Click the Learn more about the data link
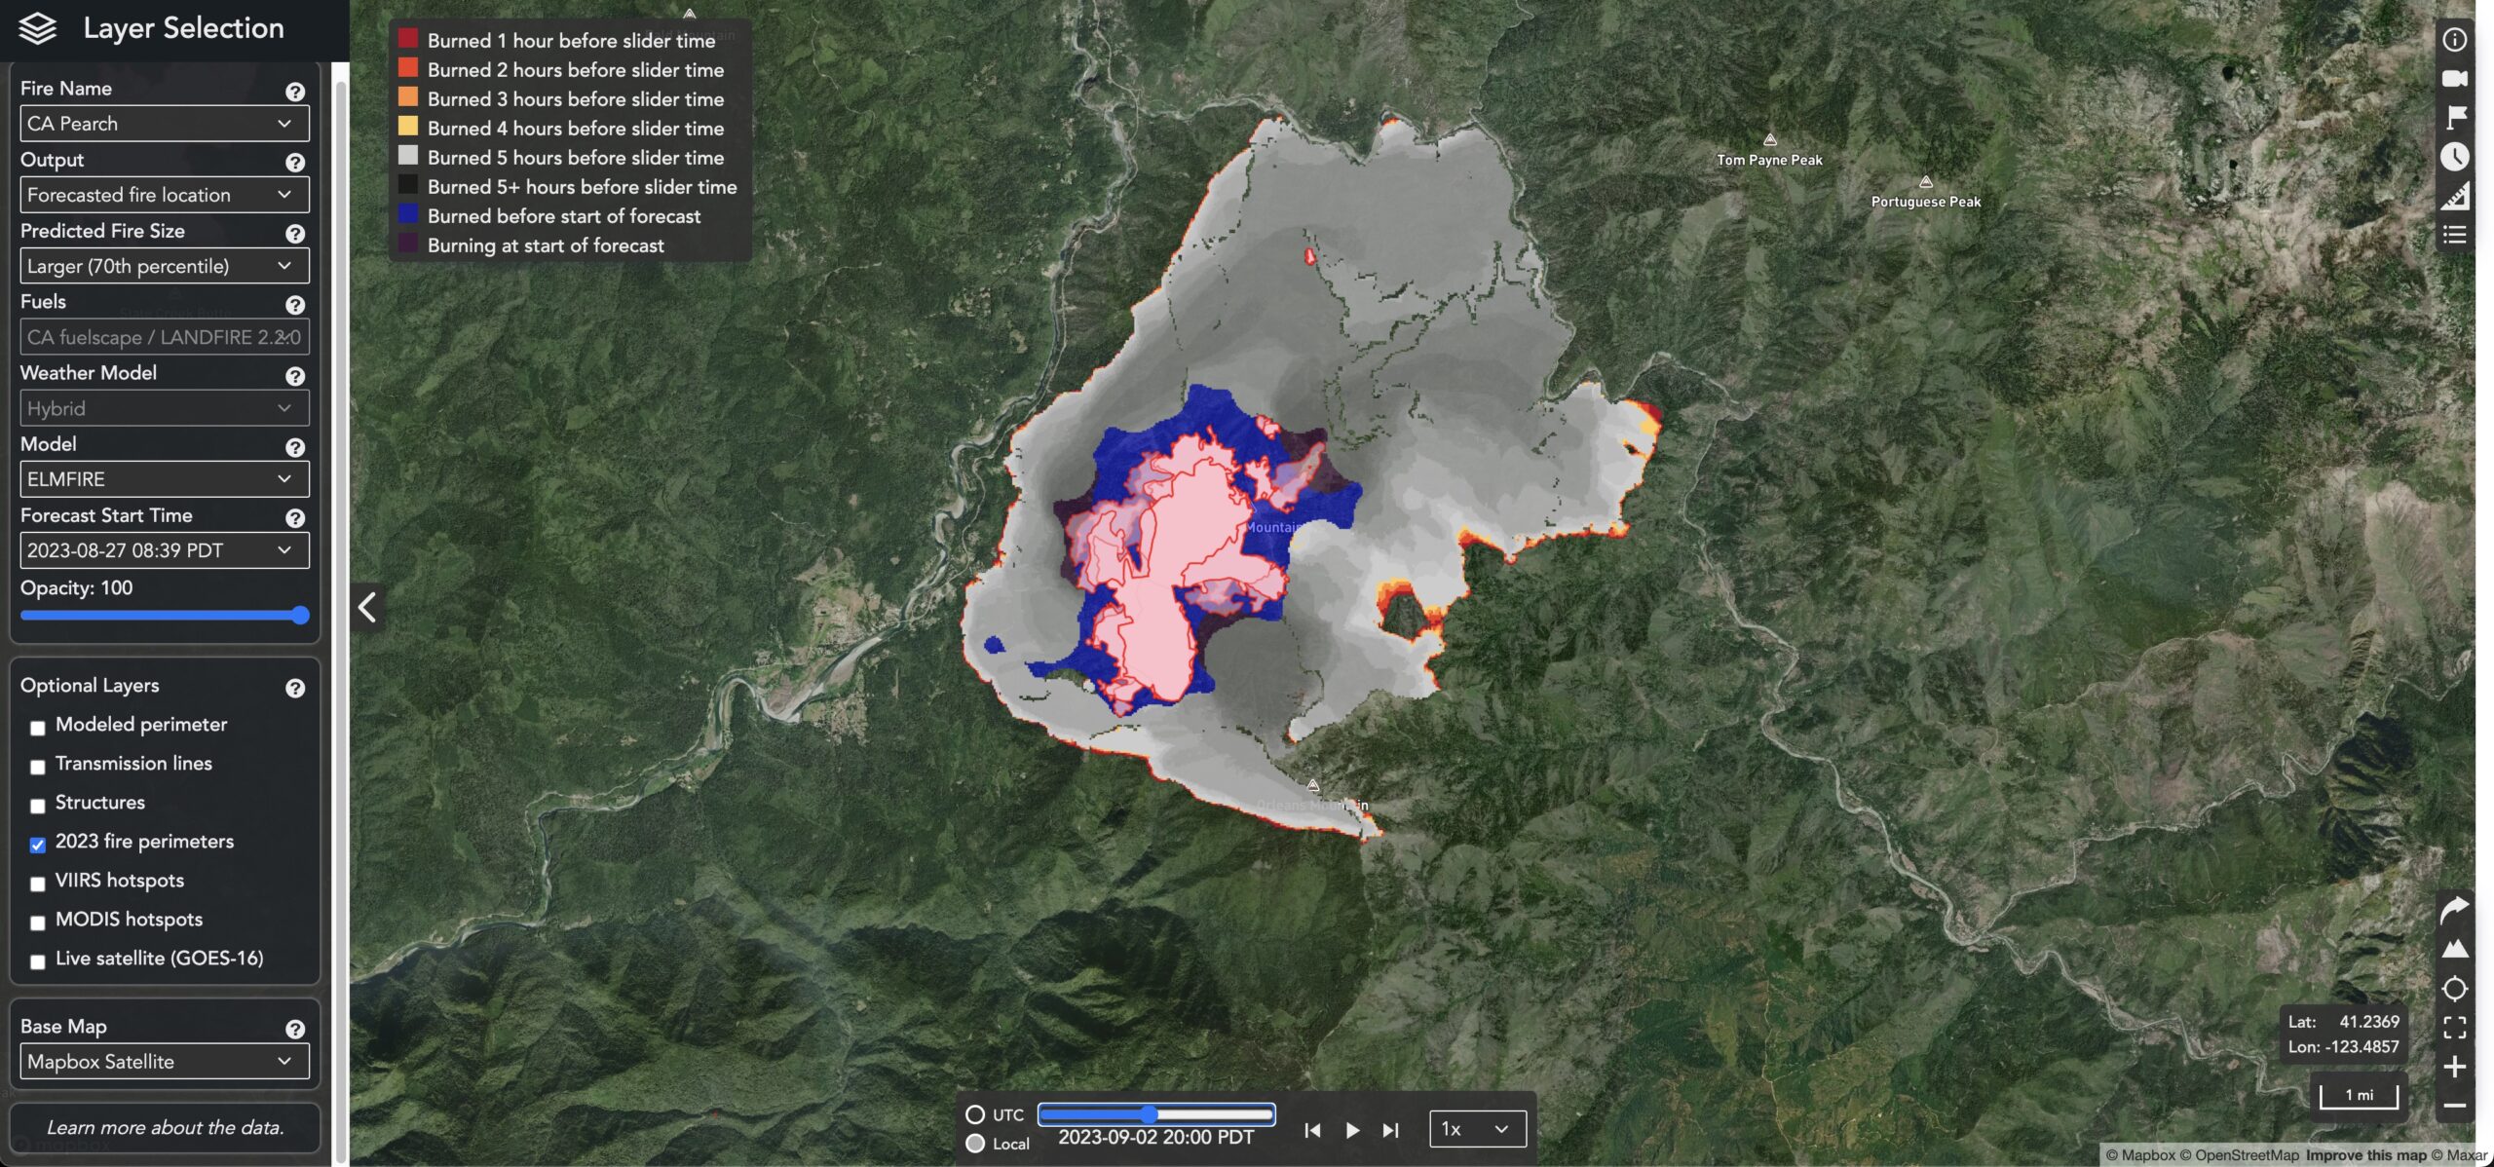Image resolution: width=2494 pixels, height=1167 pixels. [166, 1127]
